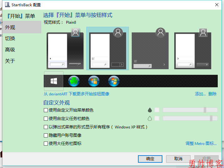Image resolution: width=224 pixels, height=168 pixels.
Task: Select the third transparent menu style thumbnail
Action: 150,48
